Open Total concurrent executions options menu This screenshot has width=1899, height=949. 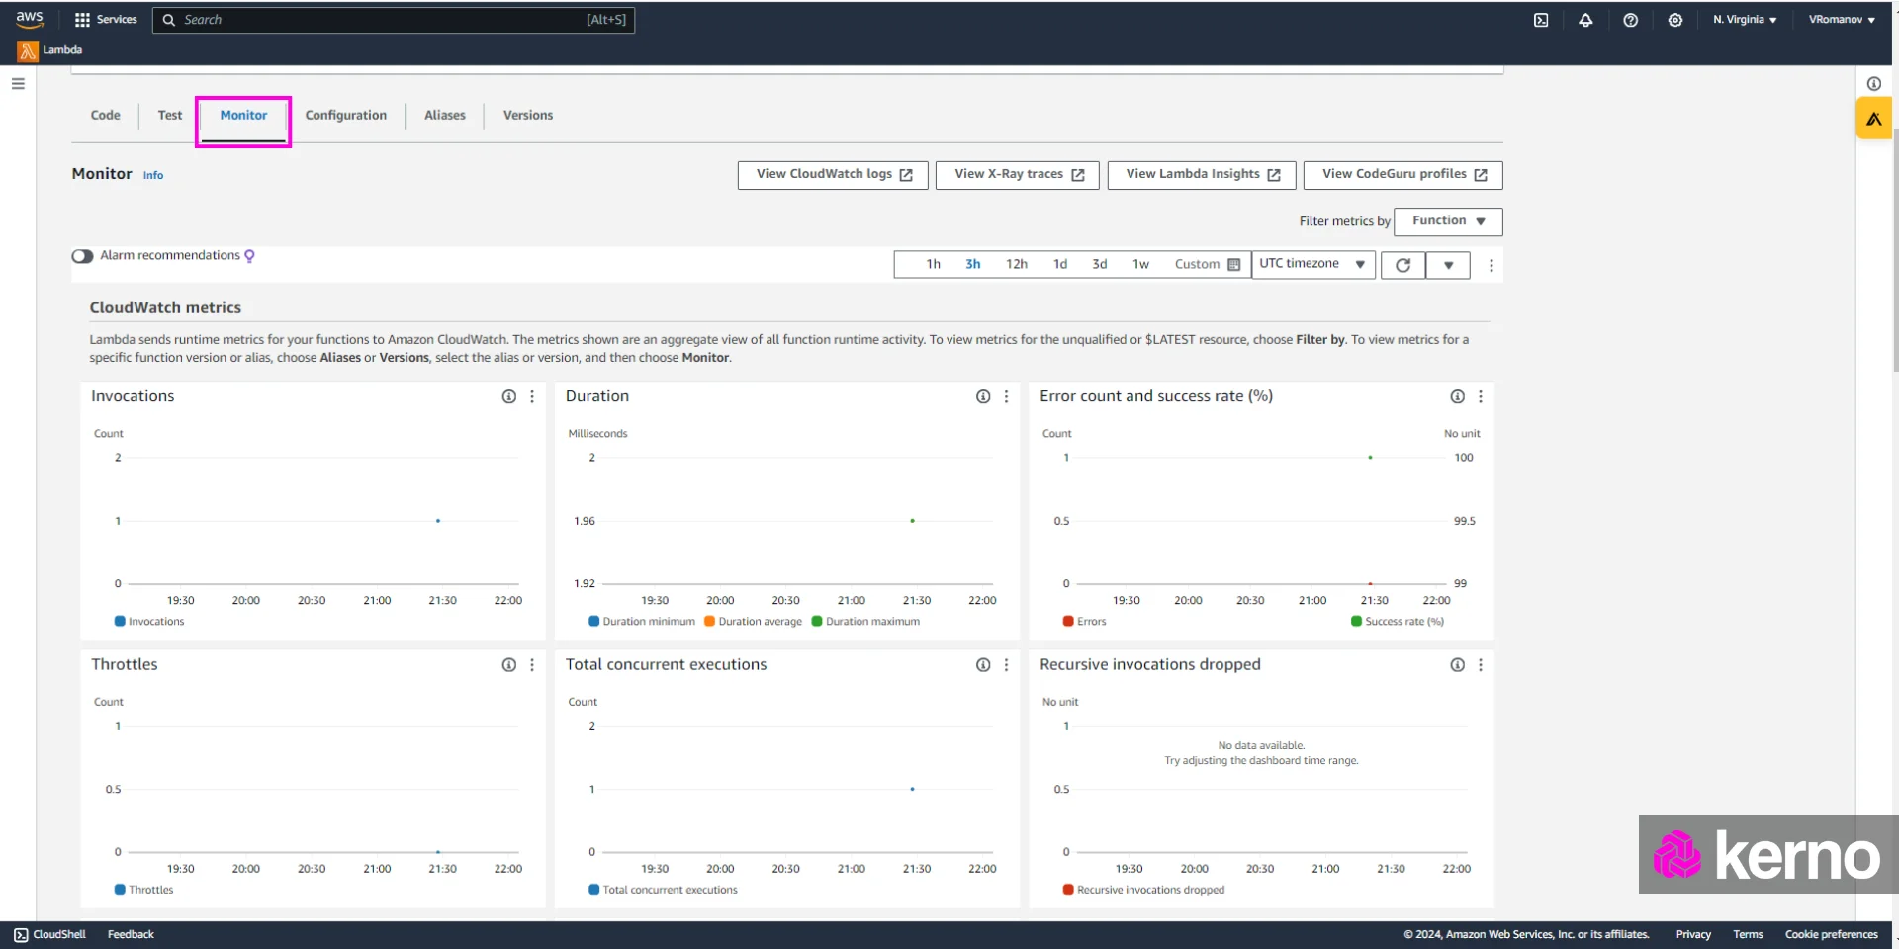1006,665
